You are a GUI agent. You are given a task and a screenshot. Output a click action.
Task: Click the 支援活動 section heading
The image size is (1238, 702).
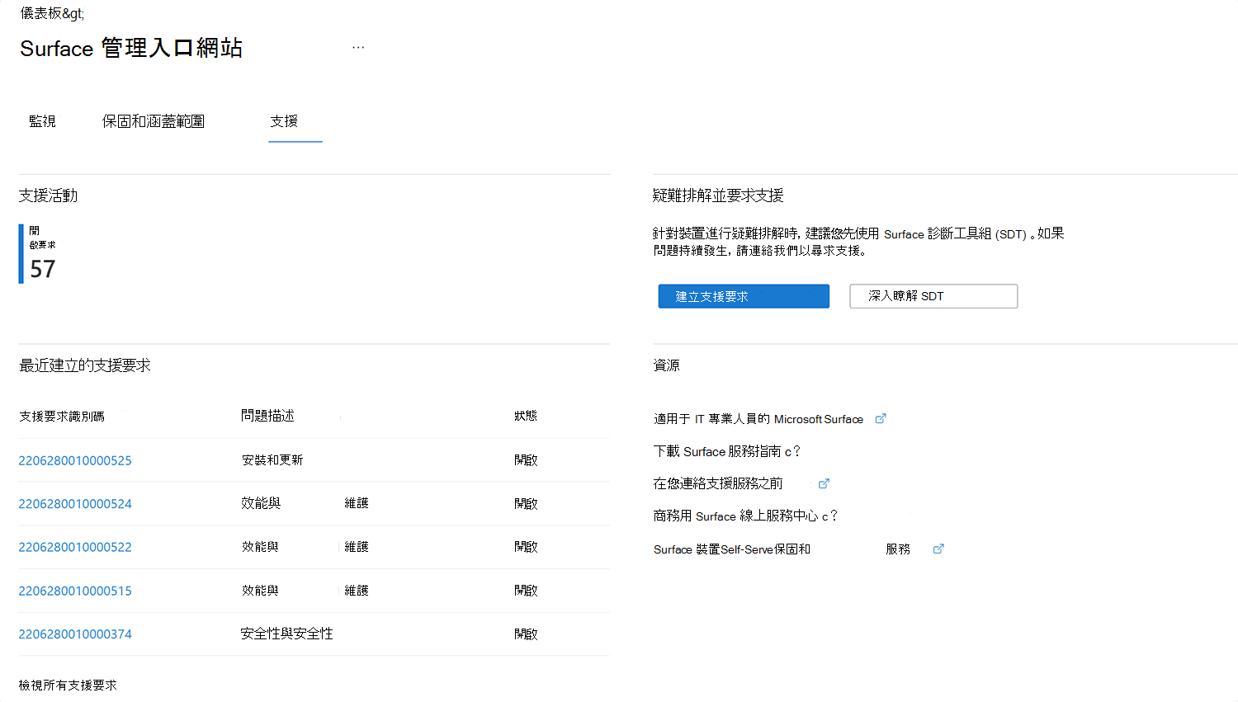coord(48,196)
